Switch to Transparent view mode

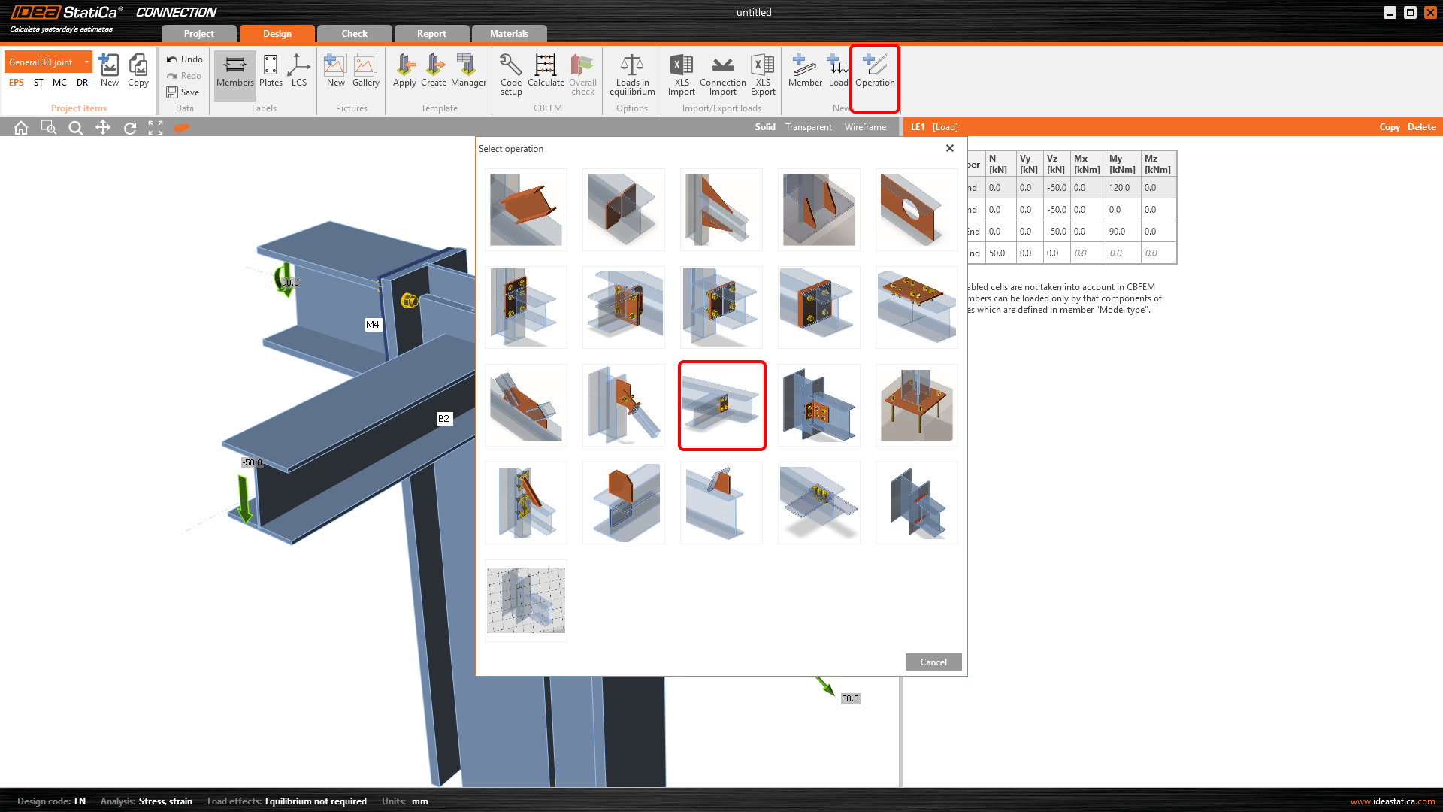[x=808, y=127]
